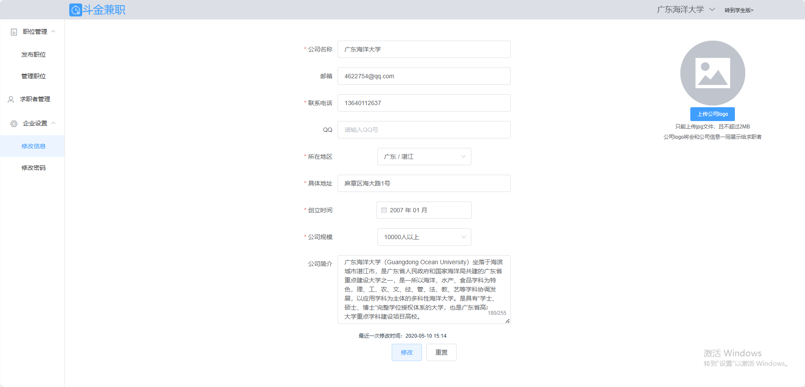
Task: Click the 重置 reset button
Action: coord(441,352)
